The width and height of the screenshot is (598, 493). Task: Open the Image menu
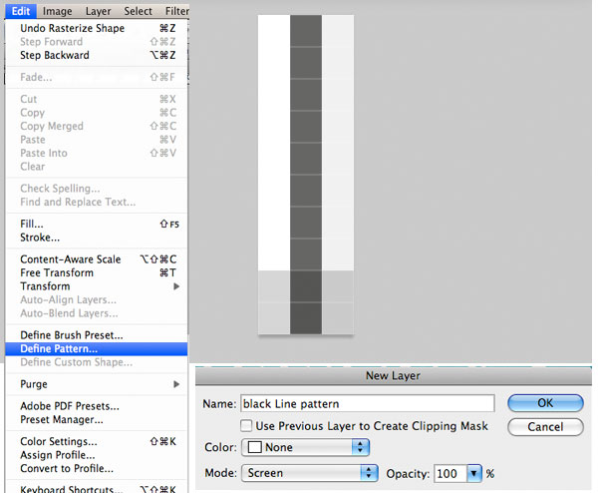(57, 11)
